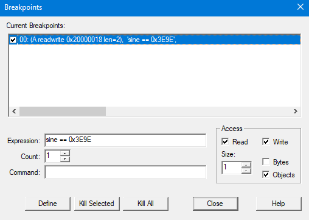Open Help for breakpoints
Viewport: 309px width, 220px height.
(x=279, y=204)
